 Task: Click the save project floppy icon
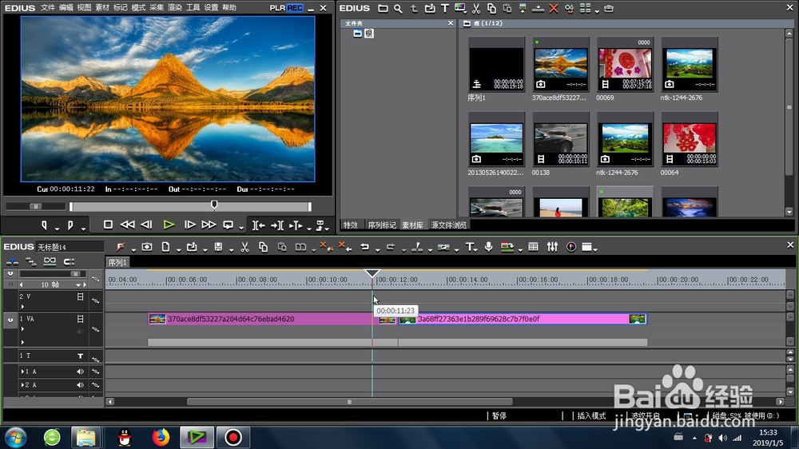pos(218,247)
